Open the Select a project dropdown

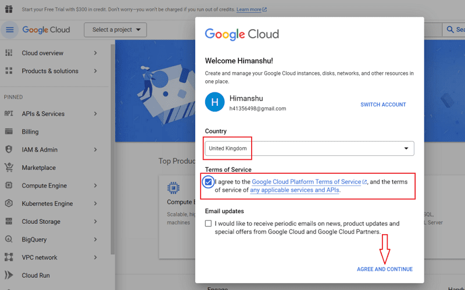pos(115,30)
